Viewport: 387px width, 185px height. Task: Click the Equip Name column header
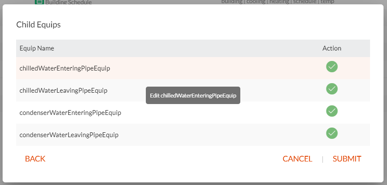tap(37, 48)
